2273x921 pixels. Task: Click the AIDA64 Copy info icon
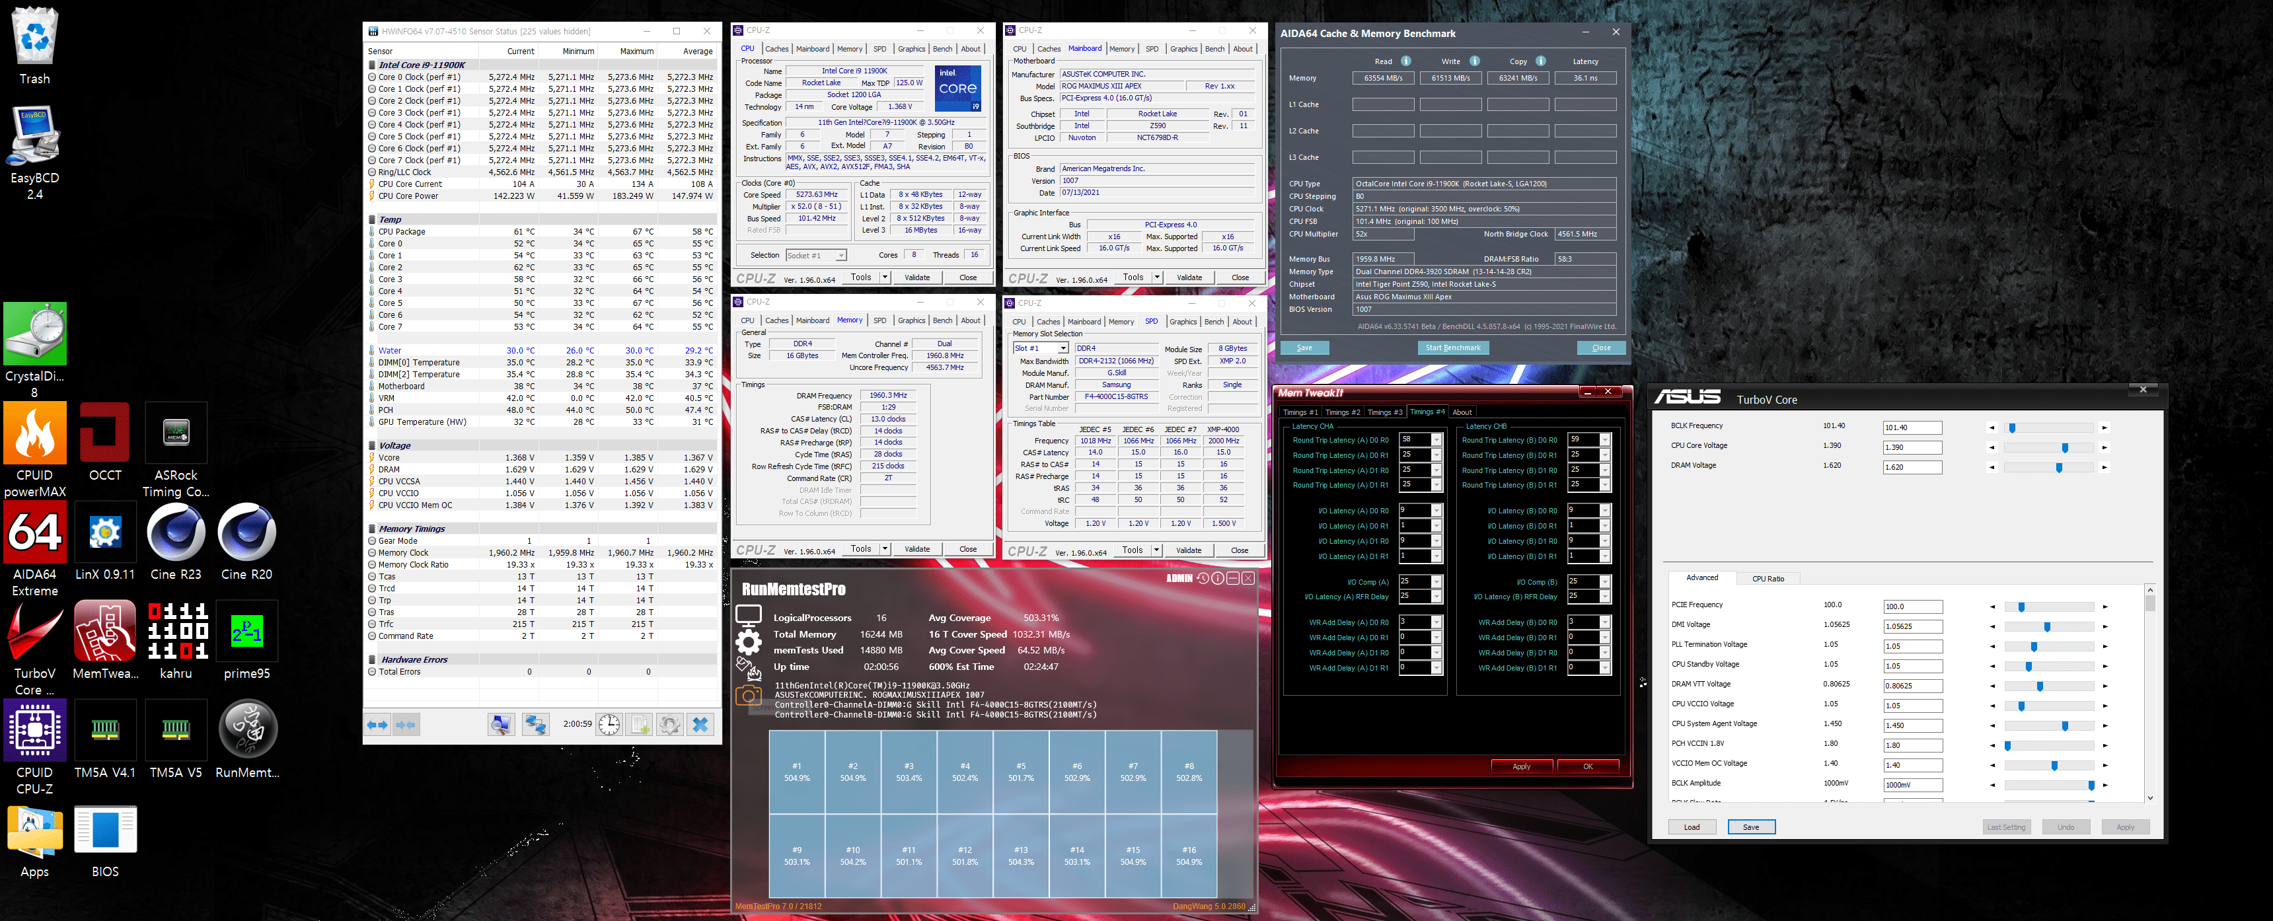(x=1541, y=61)
